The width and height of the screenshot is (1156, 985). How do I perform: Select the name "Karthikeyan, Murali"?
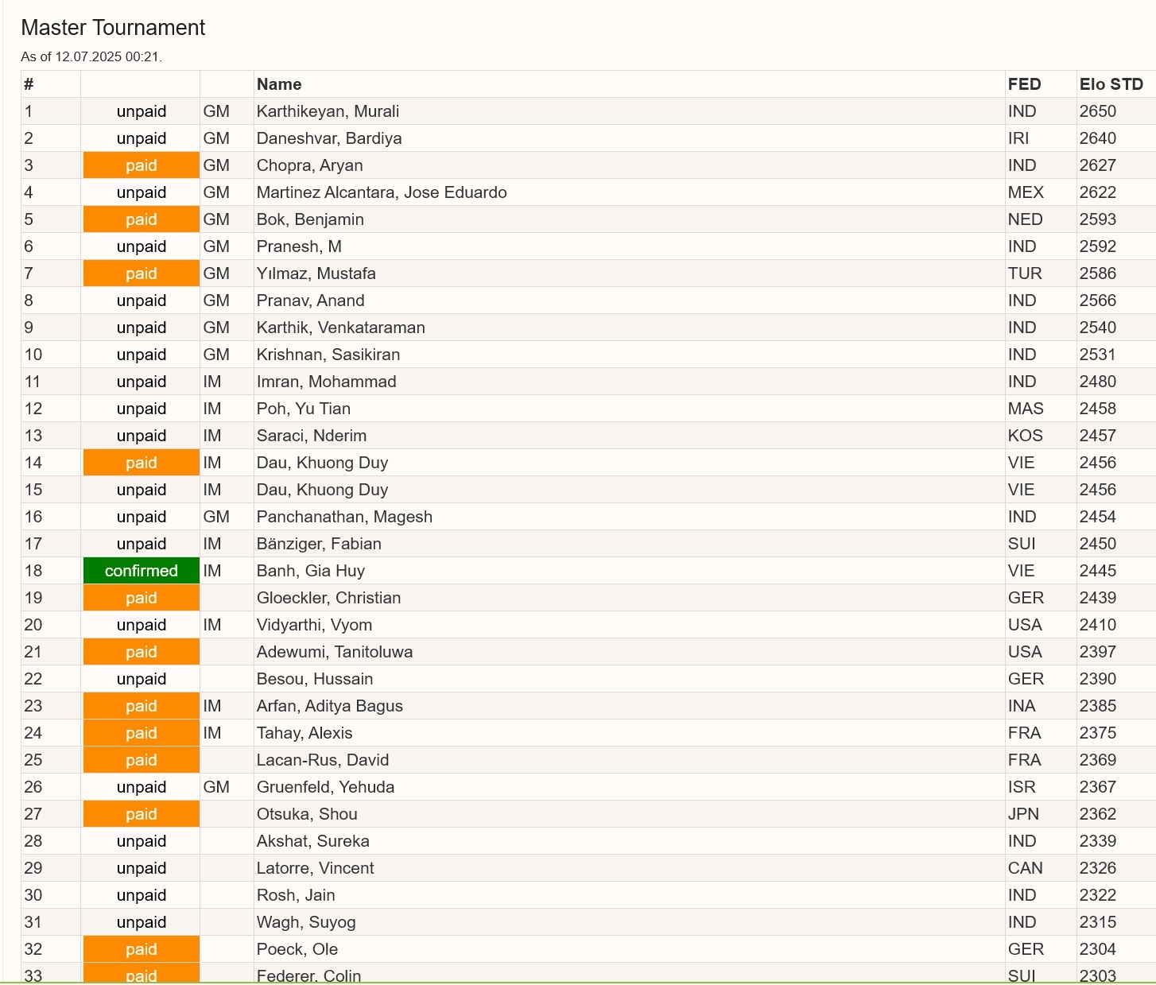pyautogui.click(x=328, y=111)
